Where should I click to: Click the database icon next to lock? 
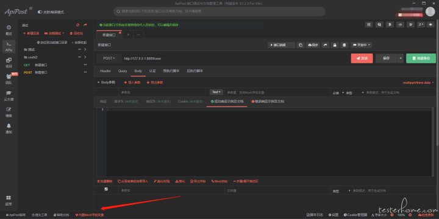coord(344,45)
